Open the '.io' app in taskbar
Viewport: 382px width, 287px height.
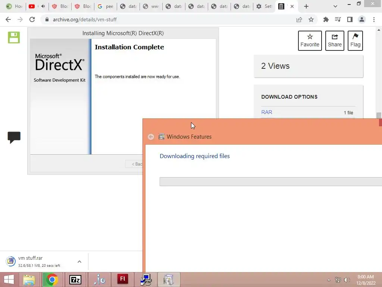click(99, 280)
